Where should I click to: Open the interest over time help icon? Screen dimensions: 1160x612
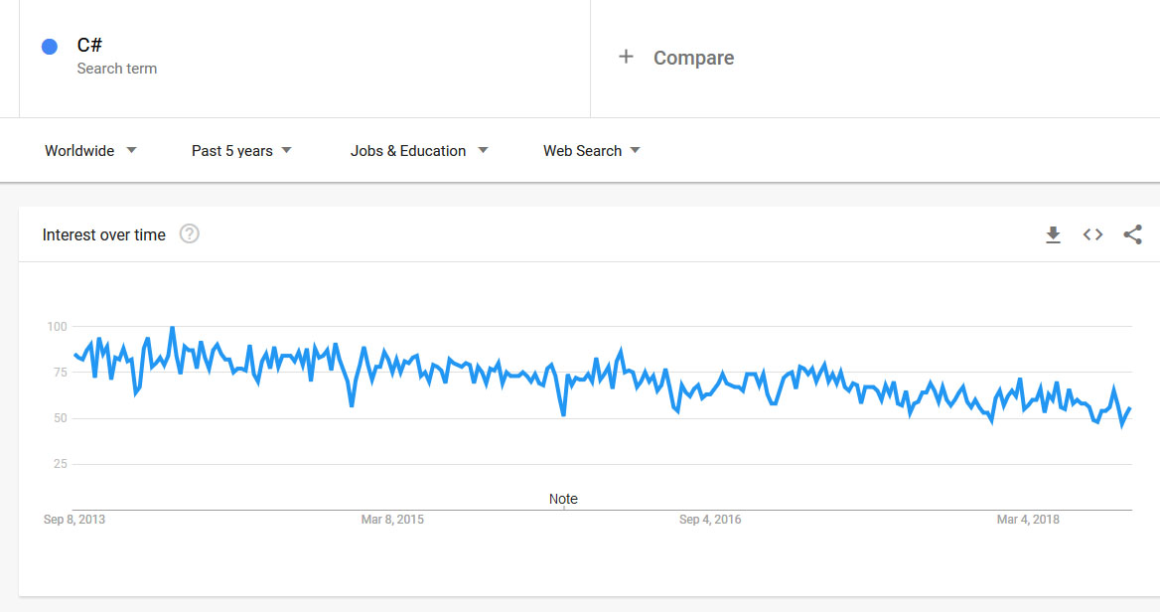coord(189,234)
